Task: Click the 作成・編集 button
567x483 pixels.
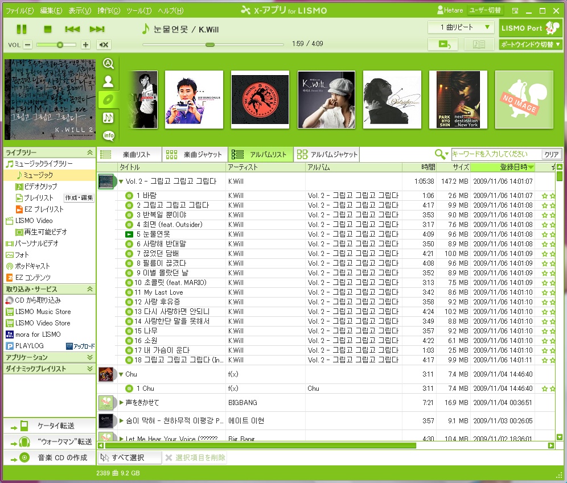Action: point(79,197)
